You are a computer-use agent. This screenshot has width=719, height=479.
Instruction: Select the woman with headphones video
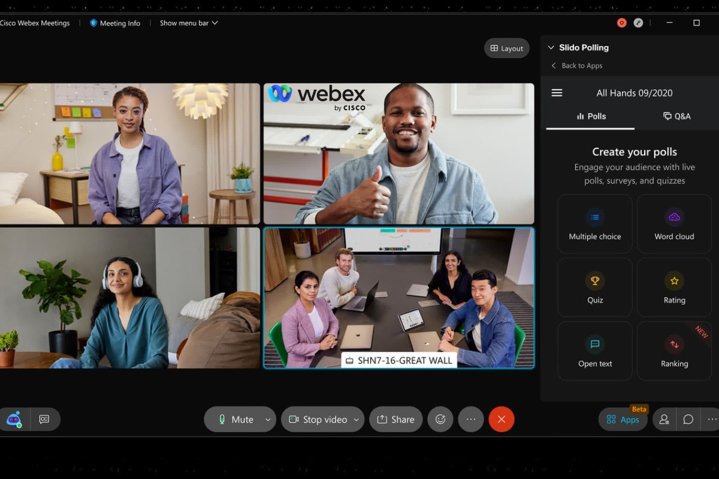click(x=129, y=298)
